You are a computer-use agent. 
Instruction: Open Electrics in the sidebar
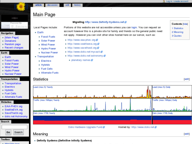pyautogui.click(x=10, y=87)
